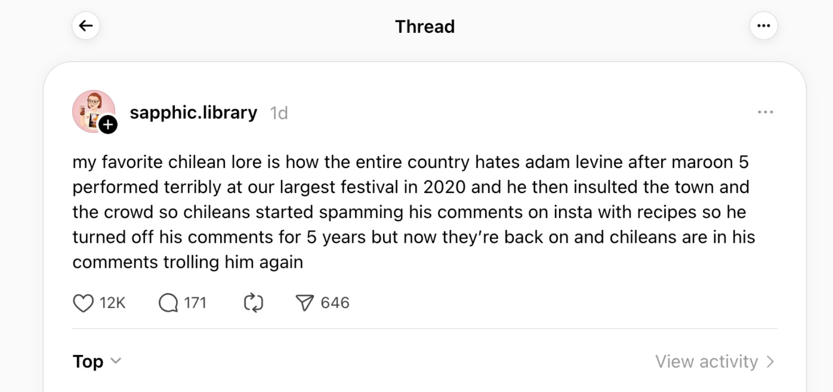833x392 pixels.
Task: Open the post's three-dot options menu
Action: (765, 112)
